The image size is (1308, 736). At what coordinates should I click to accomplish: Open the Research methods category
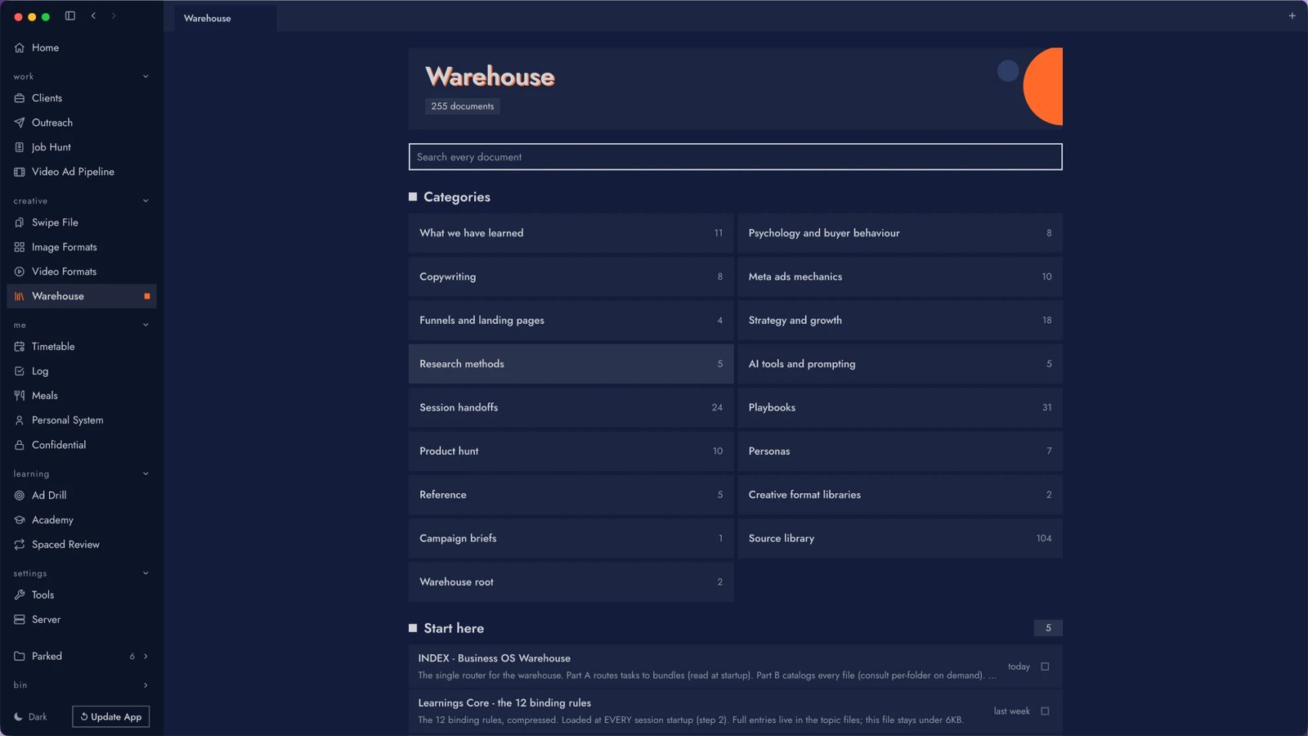click(571, 364)
